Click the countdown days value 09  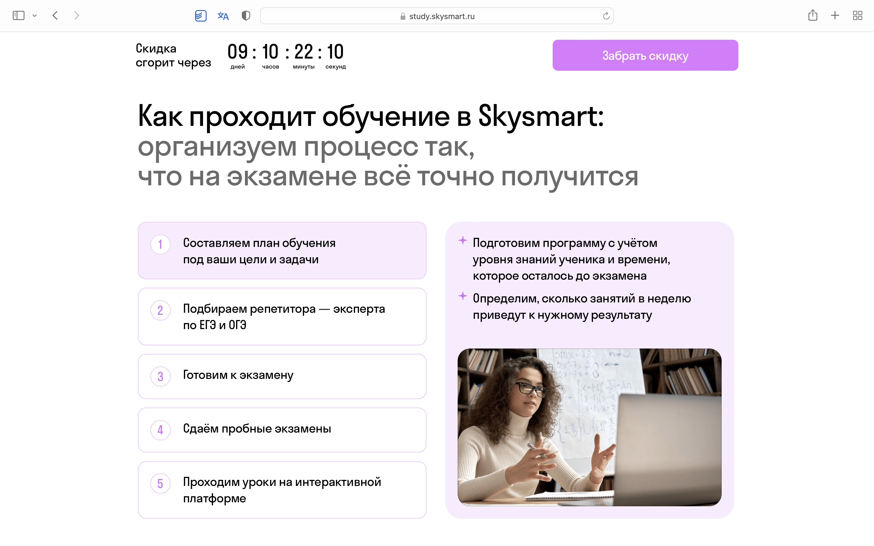pos(238,52)
